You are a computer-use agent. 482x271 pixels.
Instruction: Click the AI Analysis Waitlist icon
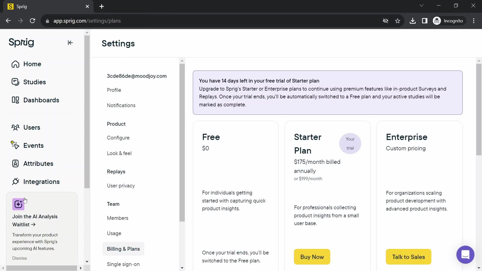(18, 205)
